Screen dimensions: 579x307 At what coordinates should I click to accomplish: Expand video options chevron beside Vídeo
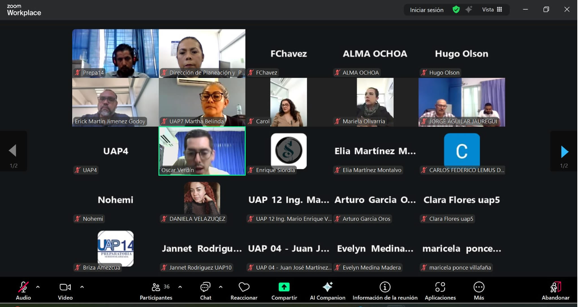pyautogui.click(x=82, y=287)
